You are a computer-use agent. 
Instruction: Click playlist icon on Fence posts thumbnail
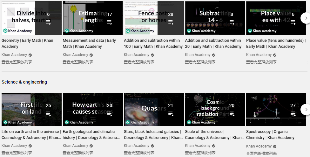[x=171, y=22]
